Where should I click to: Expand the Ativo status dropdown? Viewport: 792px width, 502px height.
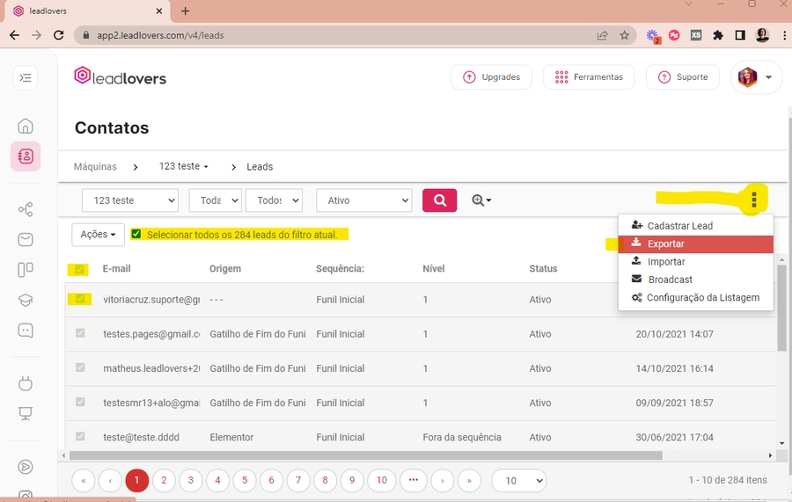coord(363,200)
